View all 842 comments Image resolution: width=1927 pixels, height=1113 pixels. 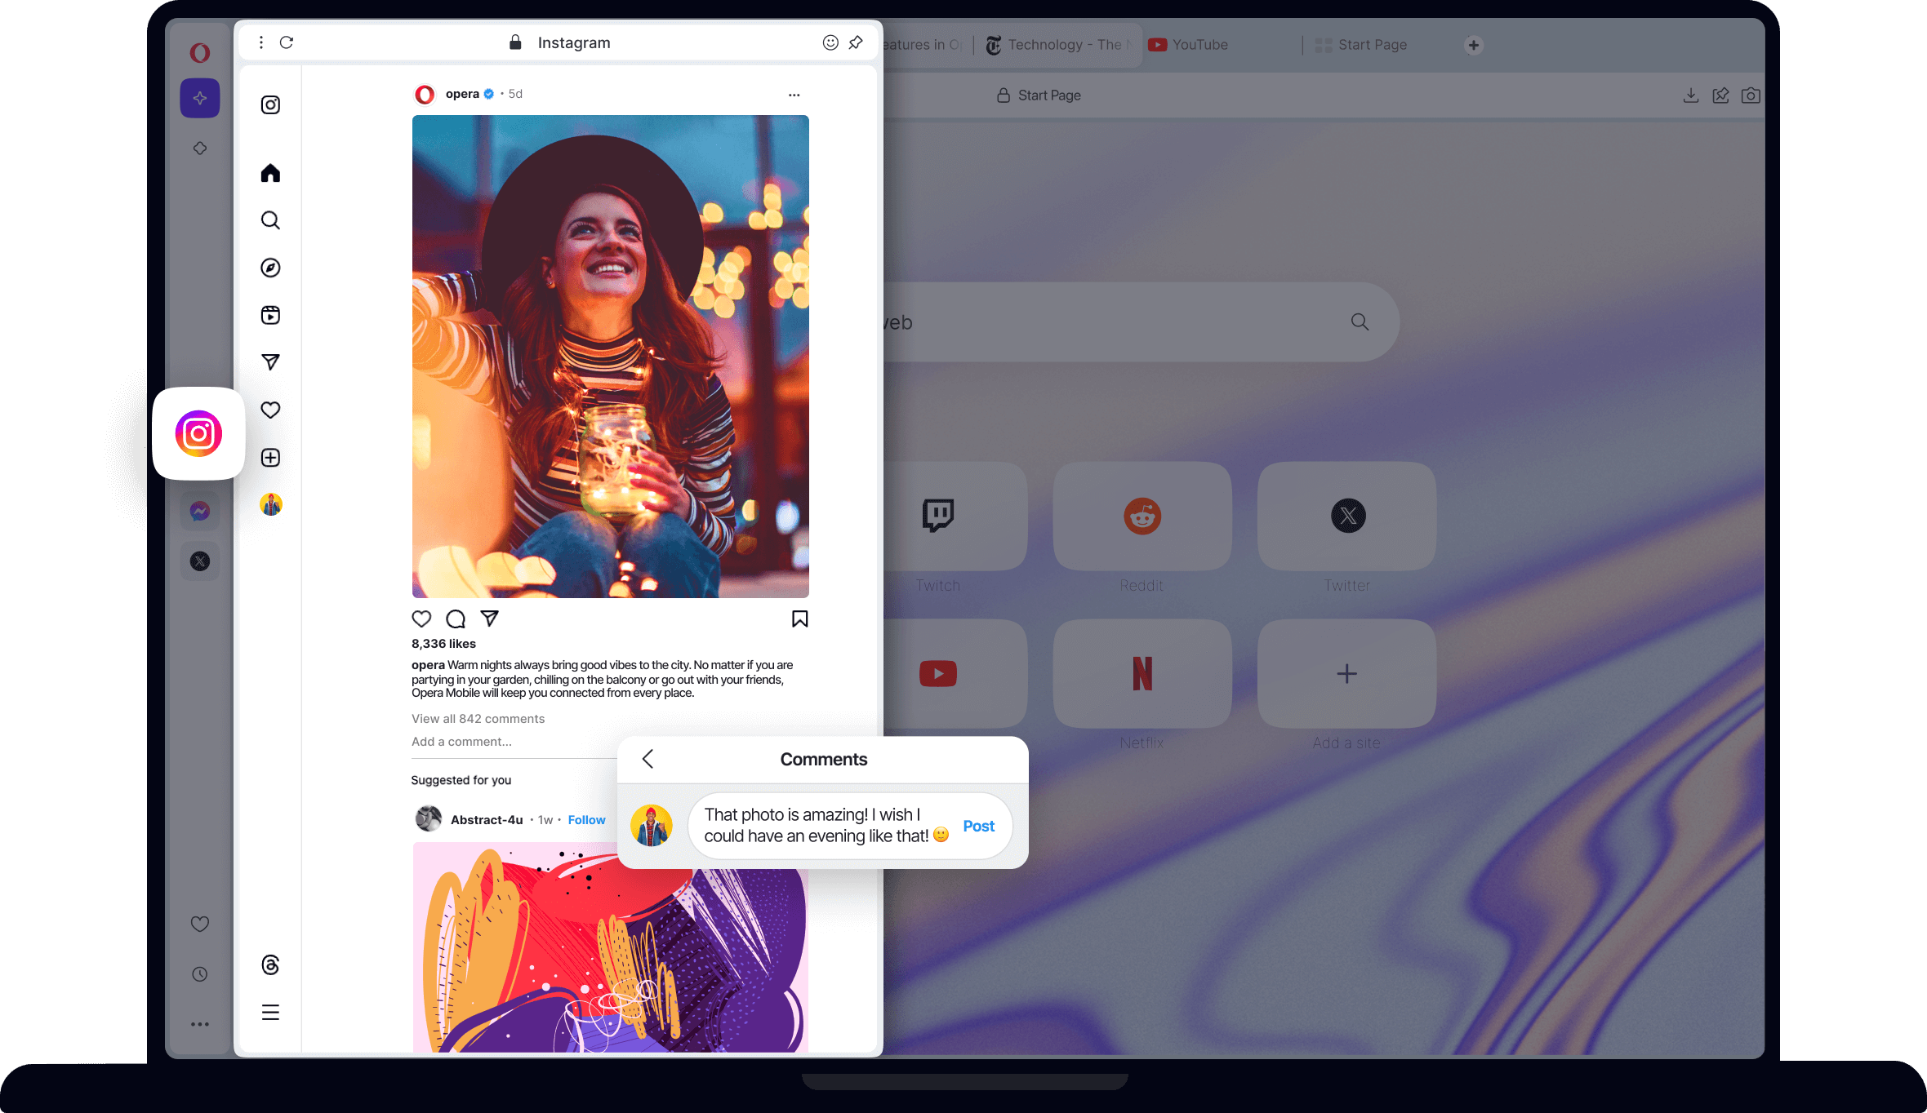click(478, 718)
